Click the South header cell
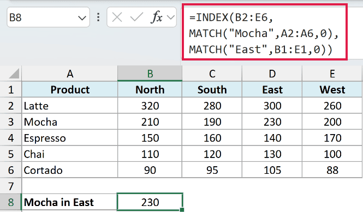This screenshot has height=212, width=363. click(212, 89)
